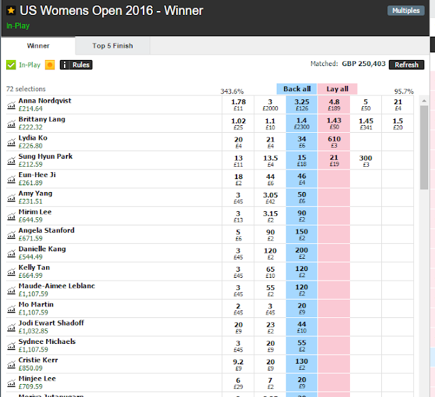Click the favourite star icon beside market title

click(x=11, y=10)
